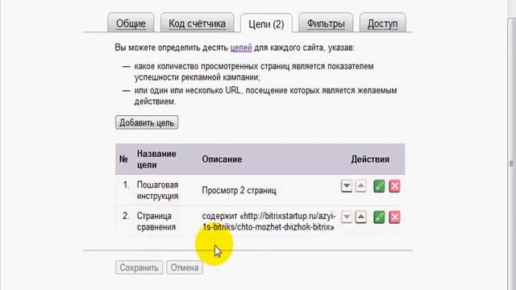516x290 pixels.
Task: Click 'Действия' column header
Action: pos(370,159)
